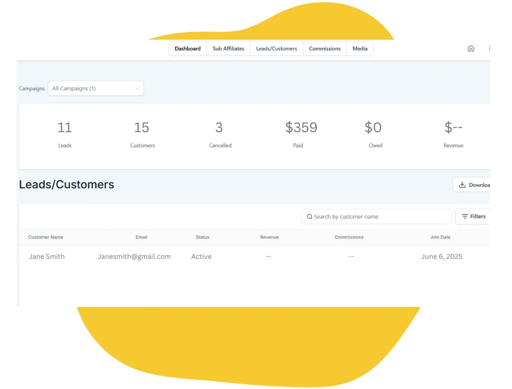Screen dimensions: 512x389
Task: Click the Join Date column header
Action: [440, 237]
